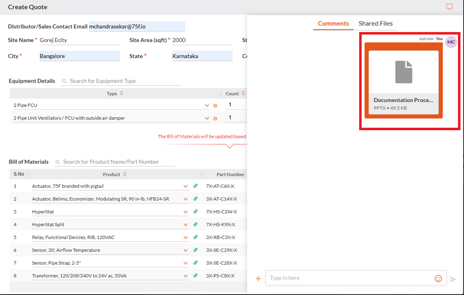Screen dimensions: 464x295
Task: Switch to the Shared Files tab
Action: (376, 24)
